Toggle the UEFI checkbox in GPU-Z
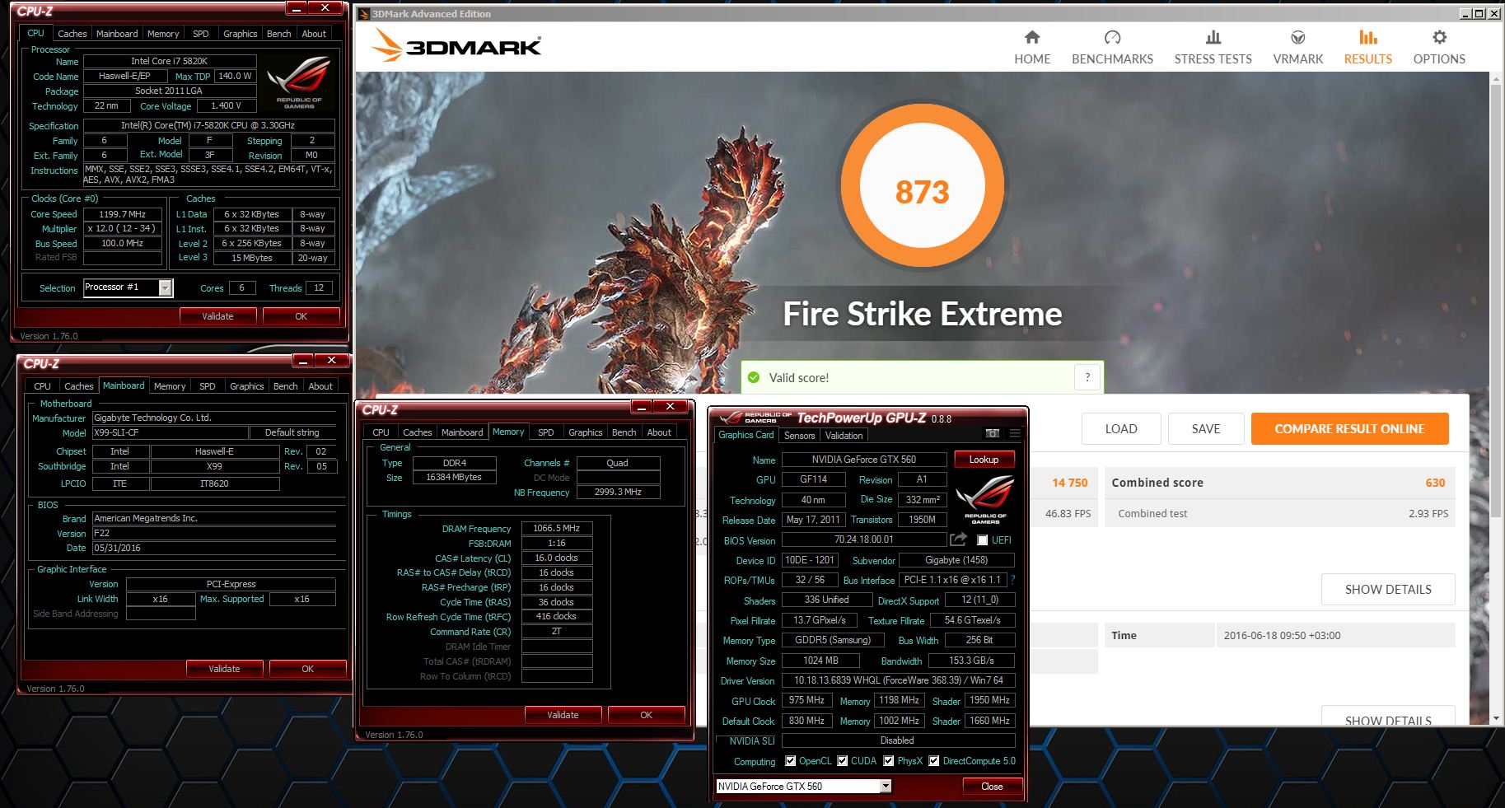 click(982, 540)
